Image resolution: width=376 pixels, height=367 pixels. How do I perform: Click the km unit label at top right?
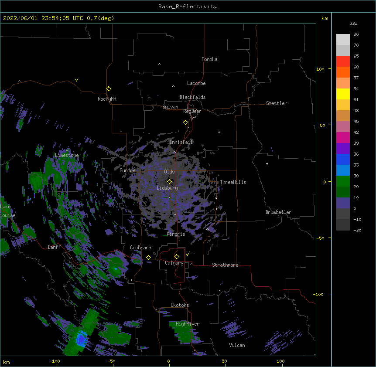[x=325, y=18]
